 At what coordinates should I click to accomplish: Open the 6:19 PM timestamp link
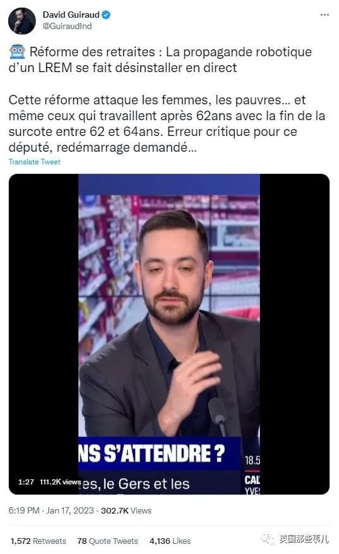pos(24,510)
